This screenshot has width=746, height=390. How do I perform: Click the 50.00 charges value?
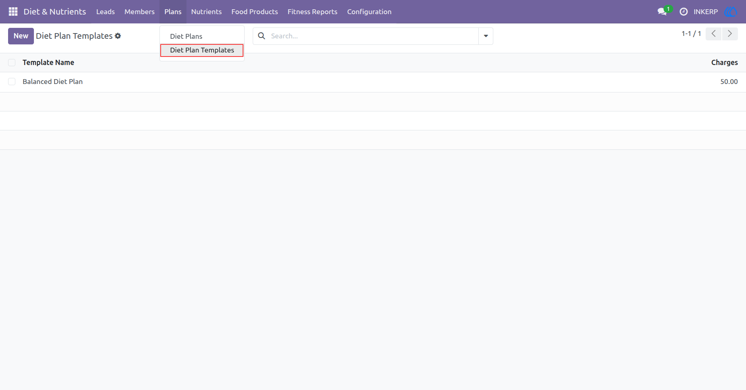click(729, 82)
